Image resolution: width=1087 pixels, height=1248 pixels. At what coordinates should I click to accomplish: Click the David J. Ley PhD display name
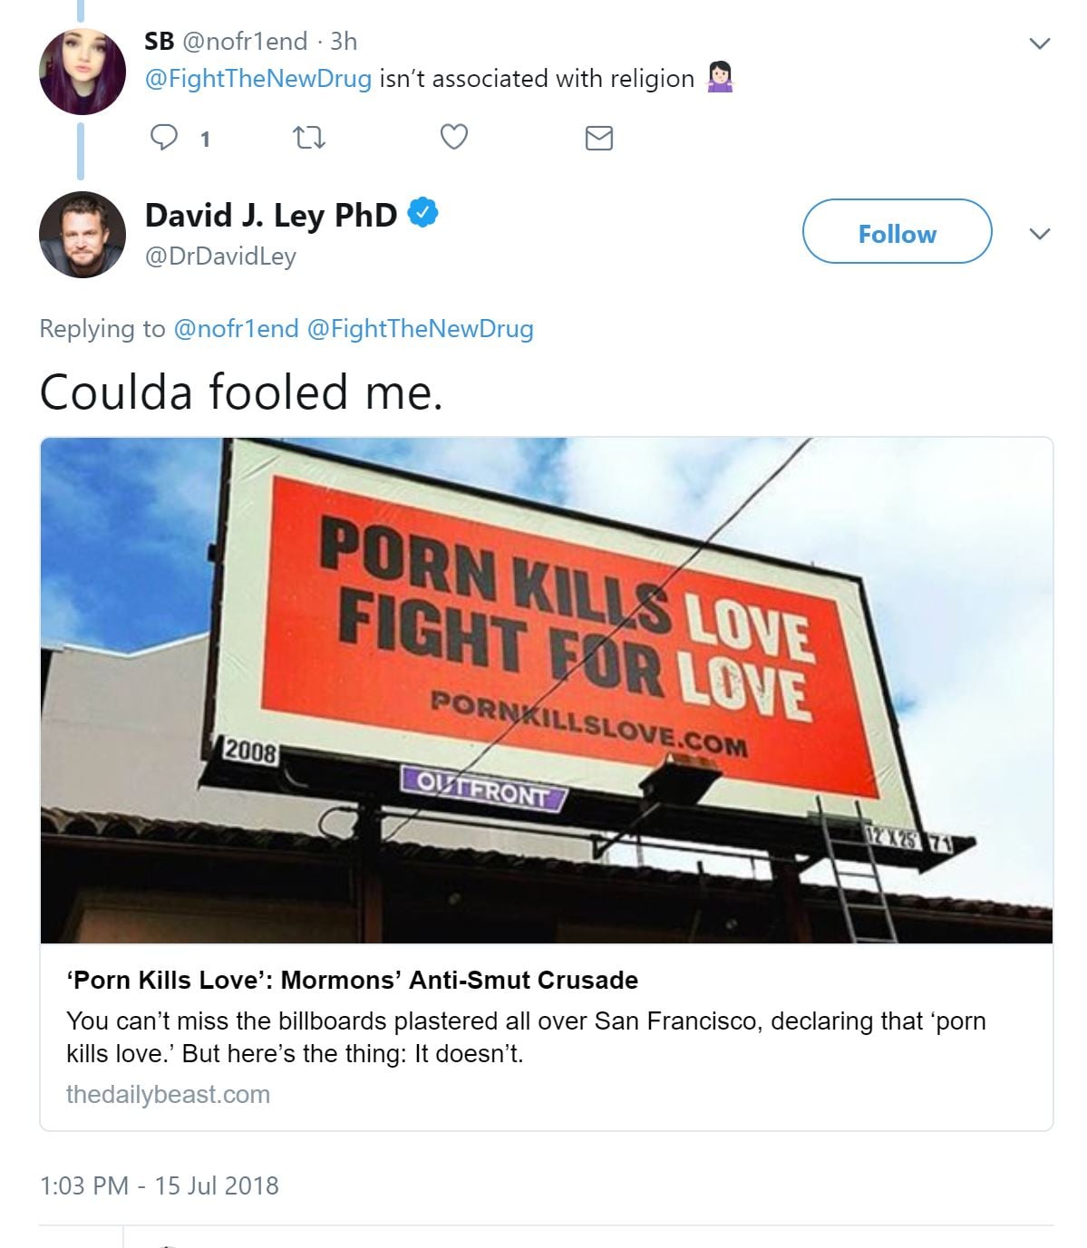[270, 215]
